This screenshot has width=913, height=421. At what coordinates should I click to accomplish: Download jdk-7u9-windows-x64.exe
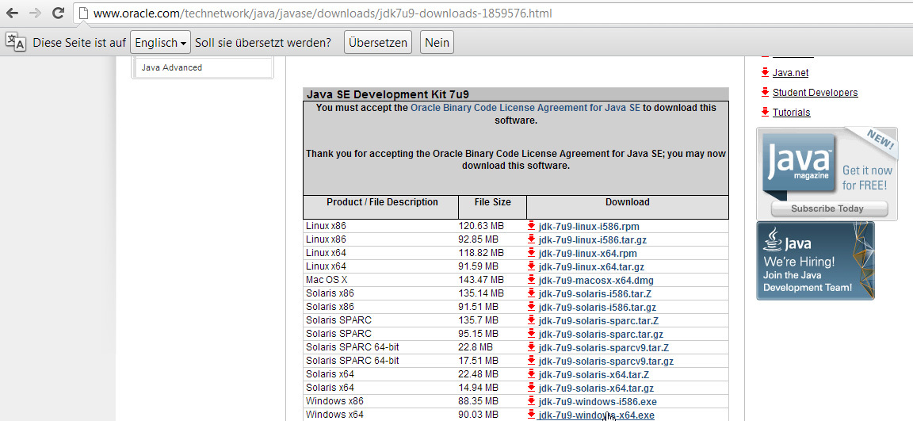[596, 415]
